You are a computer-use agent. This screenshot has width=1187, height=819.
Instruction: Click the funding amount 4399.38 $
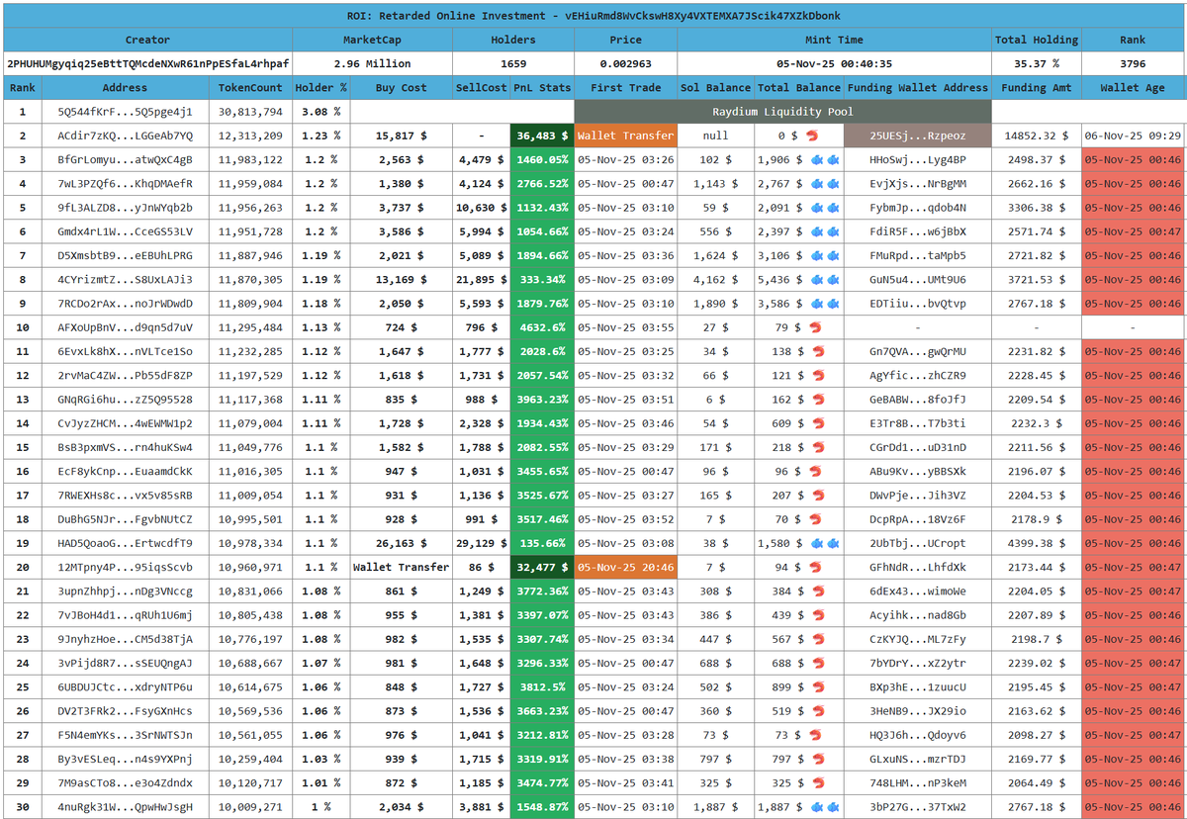click(1037, 543)
